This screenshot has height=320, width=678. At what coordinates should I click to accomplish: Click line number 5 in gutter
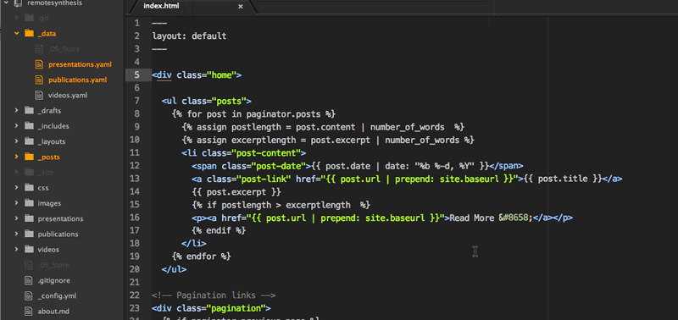pos(136,74)
